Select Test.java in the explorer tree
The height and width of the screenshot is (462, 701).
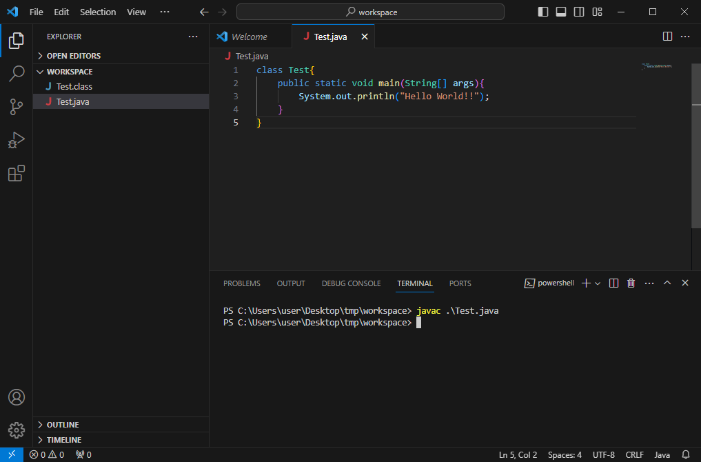click(121, 101)
